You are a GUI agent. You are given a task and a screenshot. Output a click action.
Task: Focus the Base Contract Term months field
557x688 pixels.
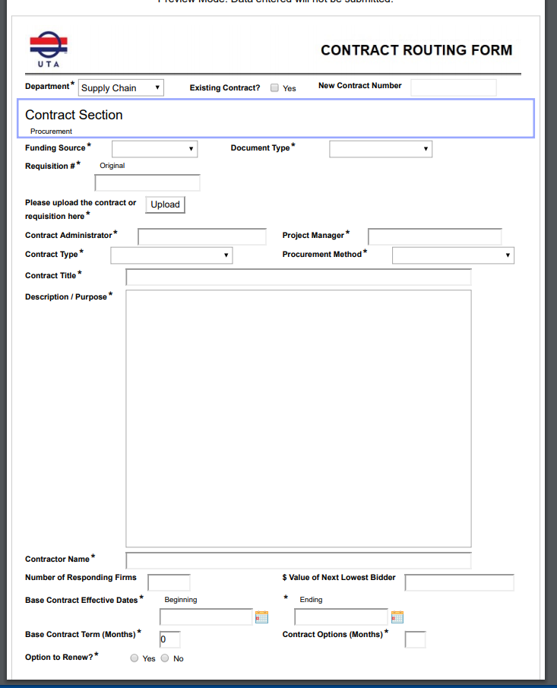pyautogui.click(x=169, y=639)
